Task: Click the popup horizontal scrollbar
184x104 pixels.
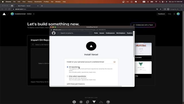Action: tap(86, 86)
